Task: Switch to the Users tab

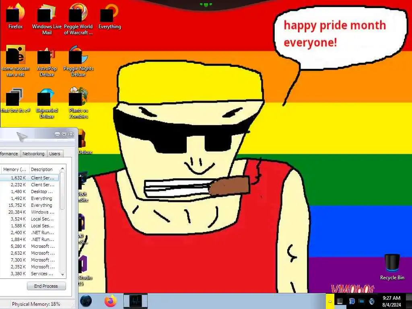Action: [55, 154]
